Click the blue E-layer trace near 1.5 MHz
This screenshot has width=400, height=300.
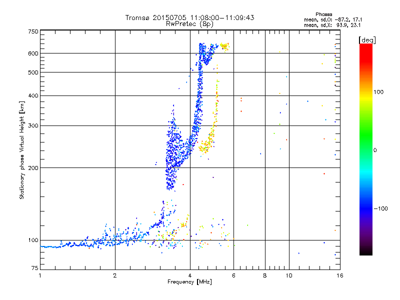coord(84,244)
